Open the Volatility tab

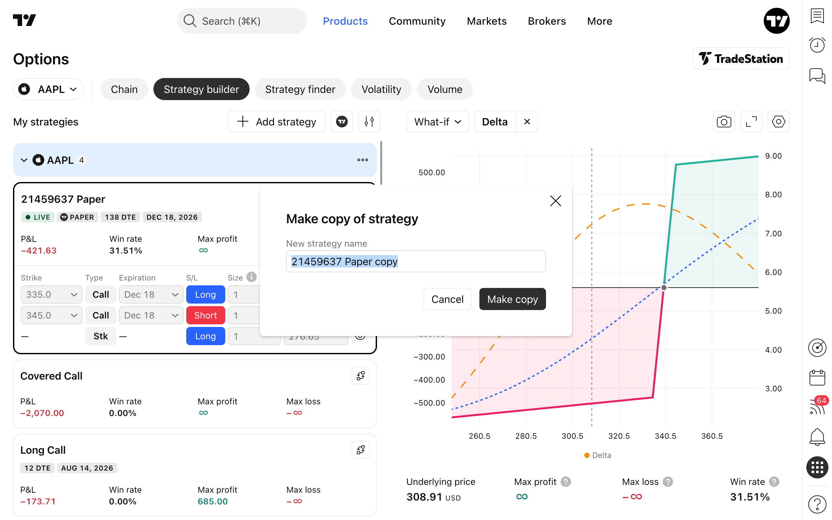click(x=381, y=89)
